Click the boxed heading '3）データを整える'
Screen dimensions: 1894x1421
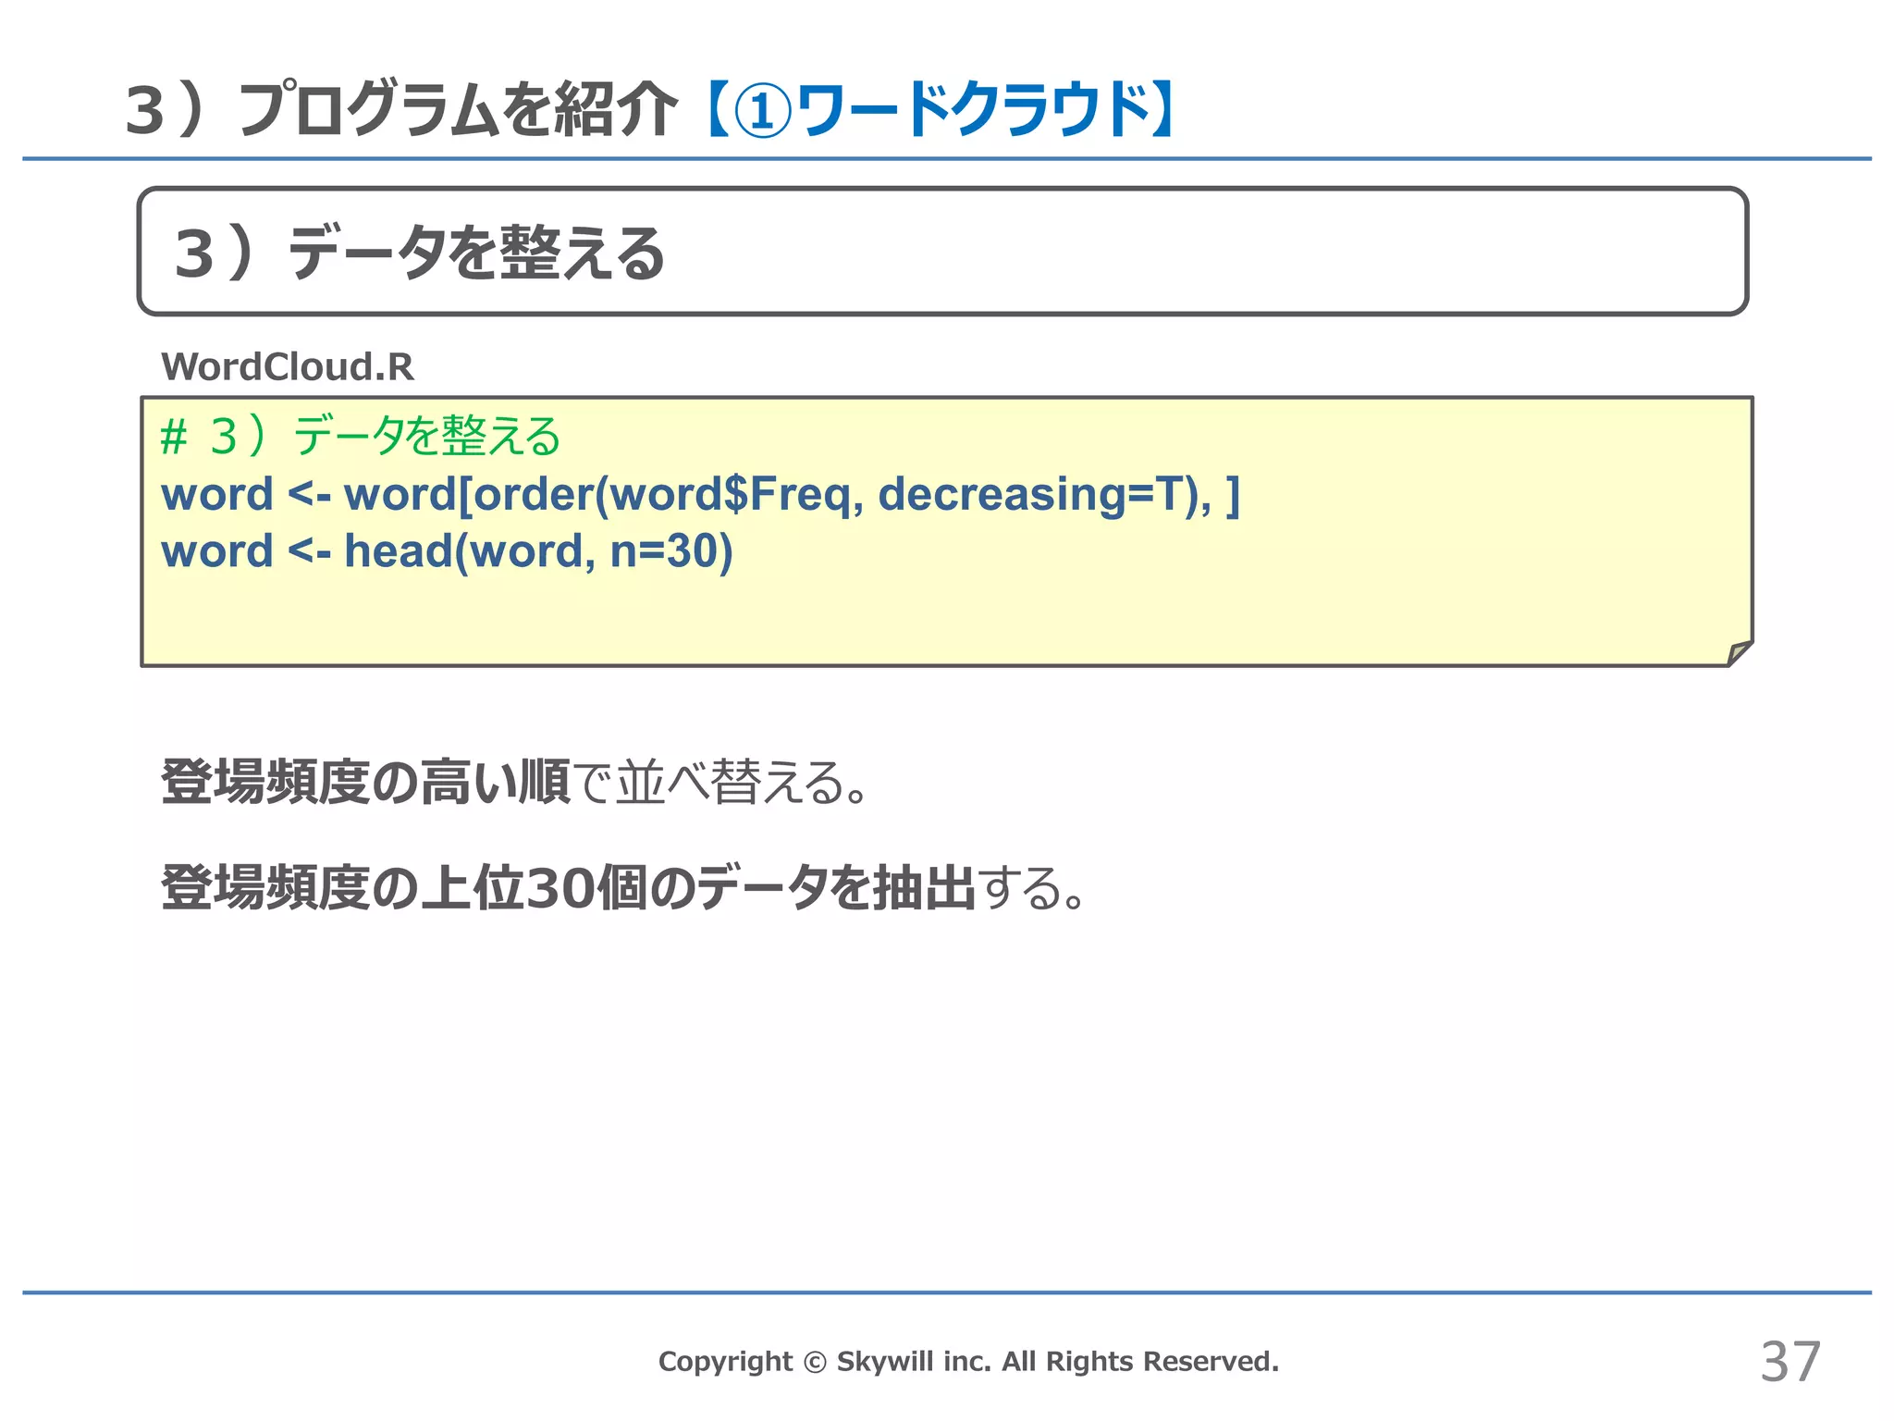coord(420,253)
